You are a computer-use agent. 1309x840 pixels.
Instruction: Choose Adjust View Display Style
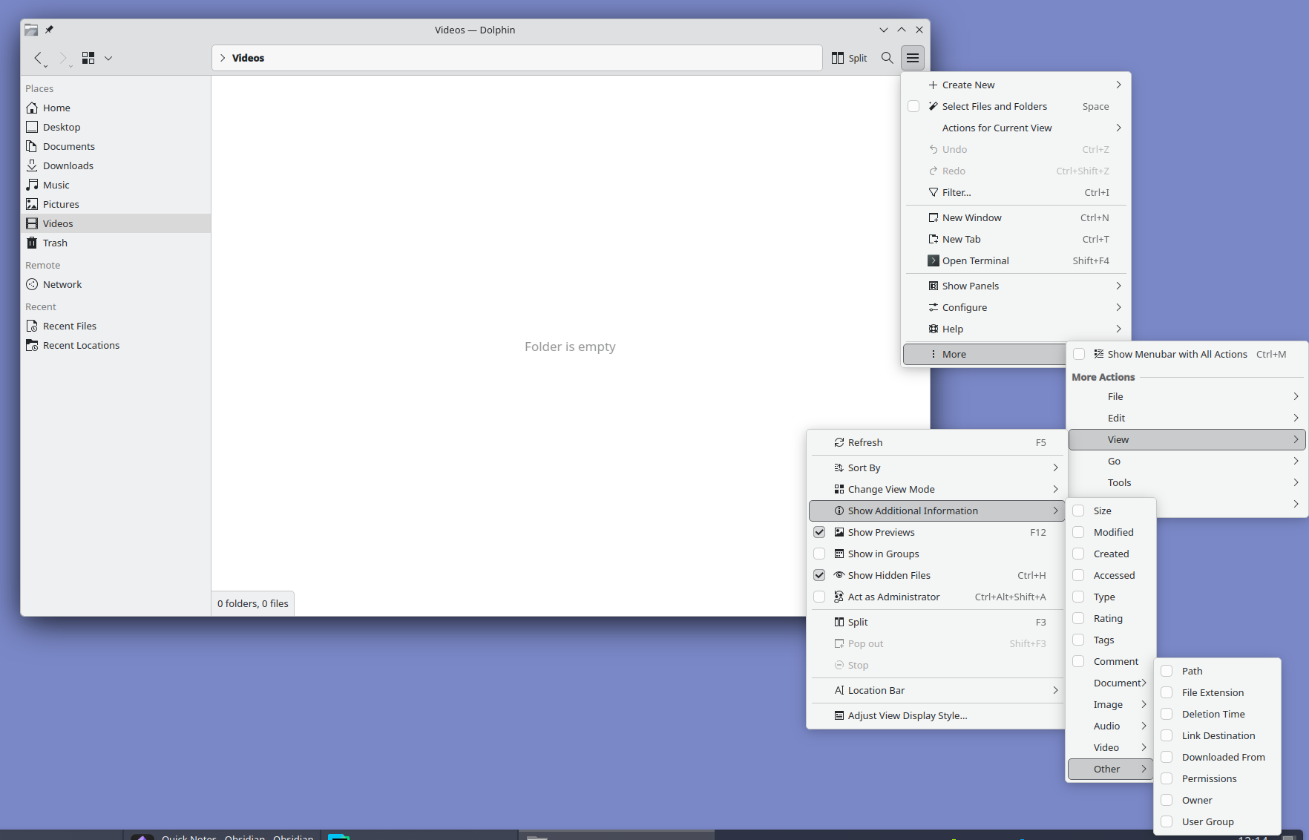(x=907, y=715)
